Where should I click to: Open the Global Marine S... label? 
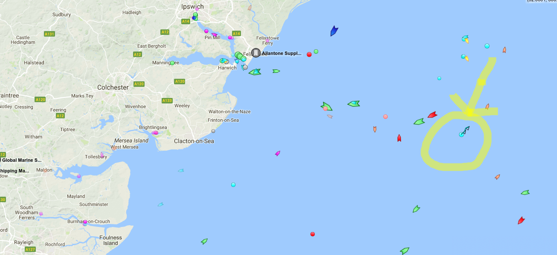coord(22,160)
